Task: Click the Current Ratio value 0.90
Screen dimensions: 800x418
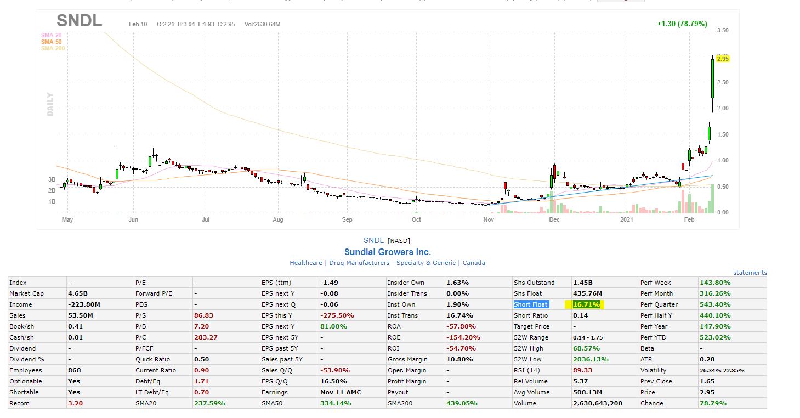Action: coord(201,370)
